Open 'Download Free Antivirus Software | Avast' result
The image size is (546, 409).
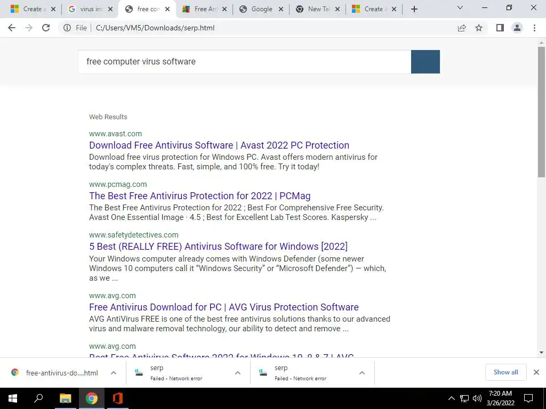click(x=219, y=145)
